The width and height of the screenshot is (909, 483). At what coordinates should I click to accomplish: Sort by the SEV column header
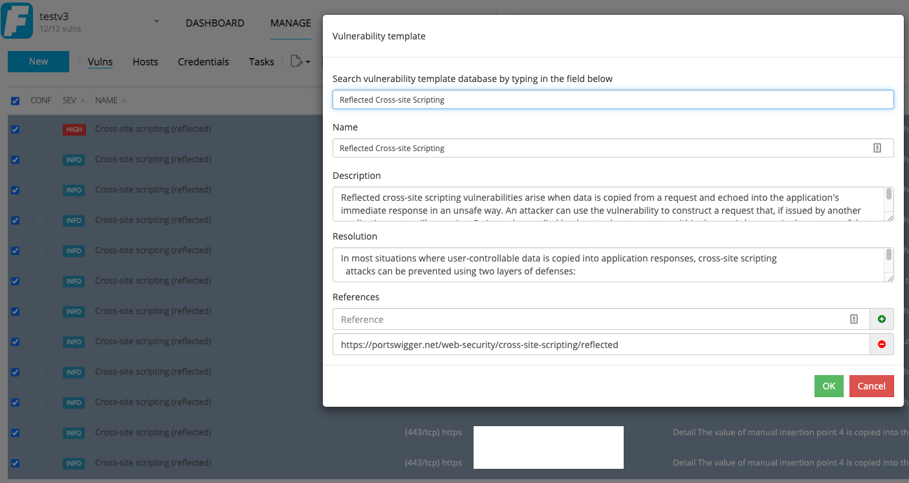pos(69,101)
